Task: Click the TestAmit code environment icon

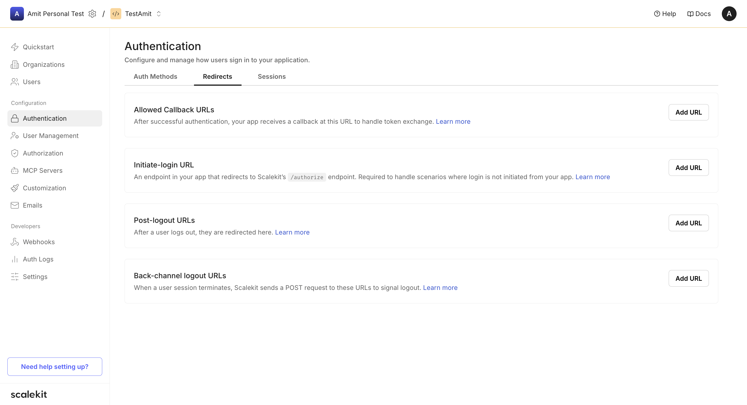Action: 116,14
